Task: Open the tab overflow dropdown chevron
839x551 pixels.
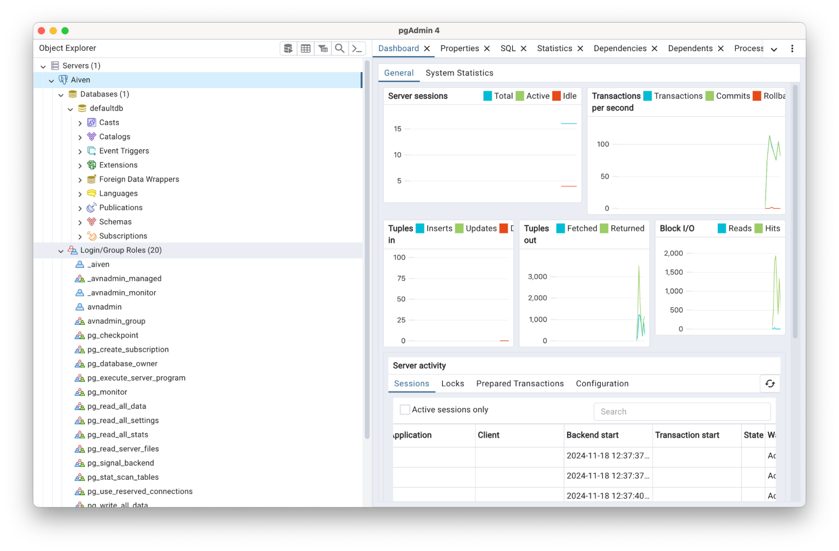Action: [774, 49]
